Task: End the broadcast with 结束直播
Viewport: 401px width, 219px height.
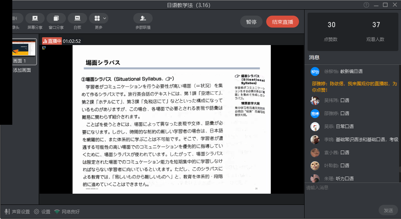Action: click(x=283, y=22)
